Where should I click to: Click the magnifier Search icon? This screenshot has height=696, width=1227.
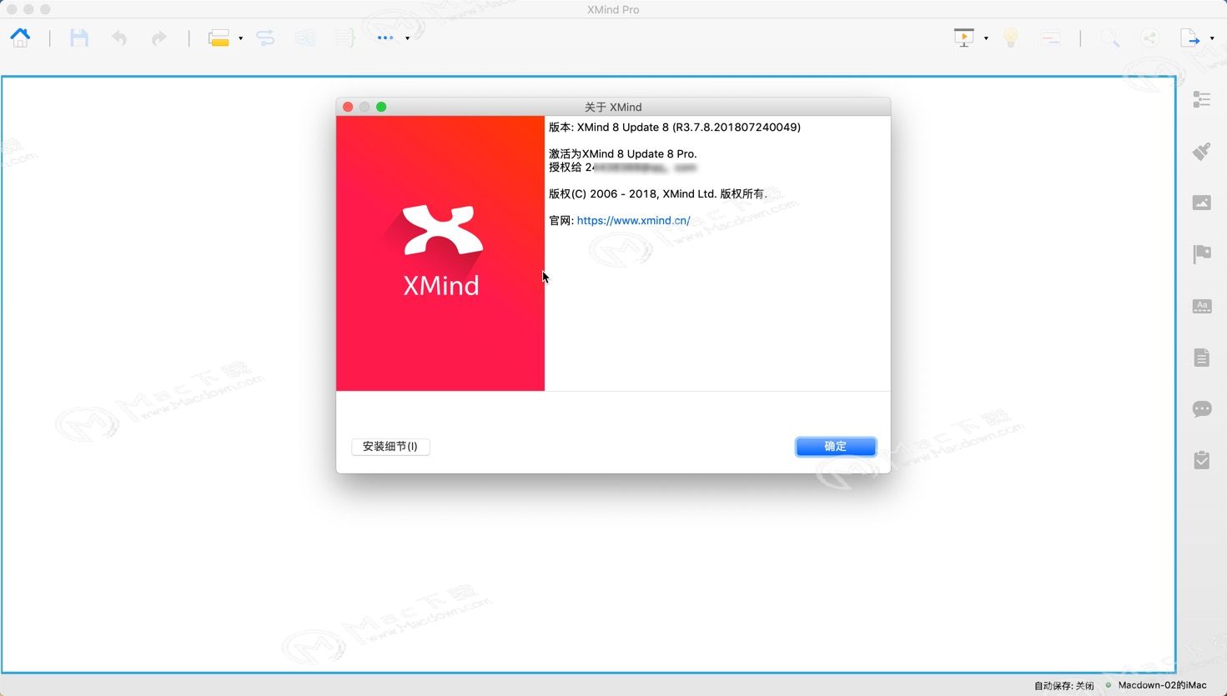(x=1110, y=38)
